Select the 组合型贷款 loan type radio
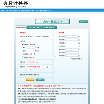104x104 pixels. point(42,37)
